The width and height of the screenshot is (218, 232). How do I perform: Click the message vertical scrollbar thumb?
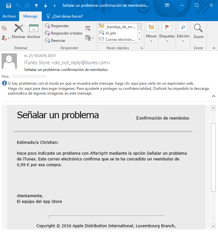click(x=213, y=157)
